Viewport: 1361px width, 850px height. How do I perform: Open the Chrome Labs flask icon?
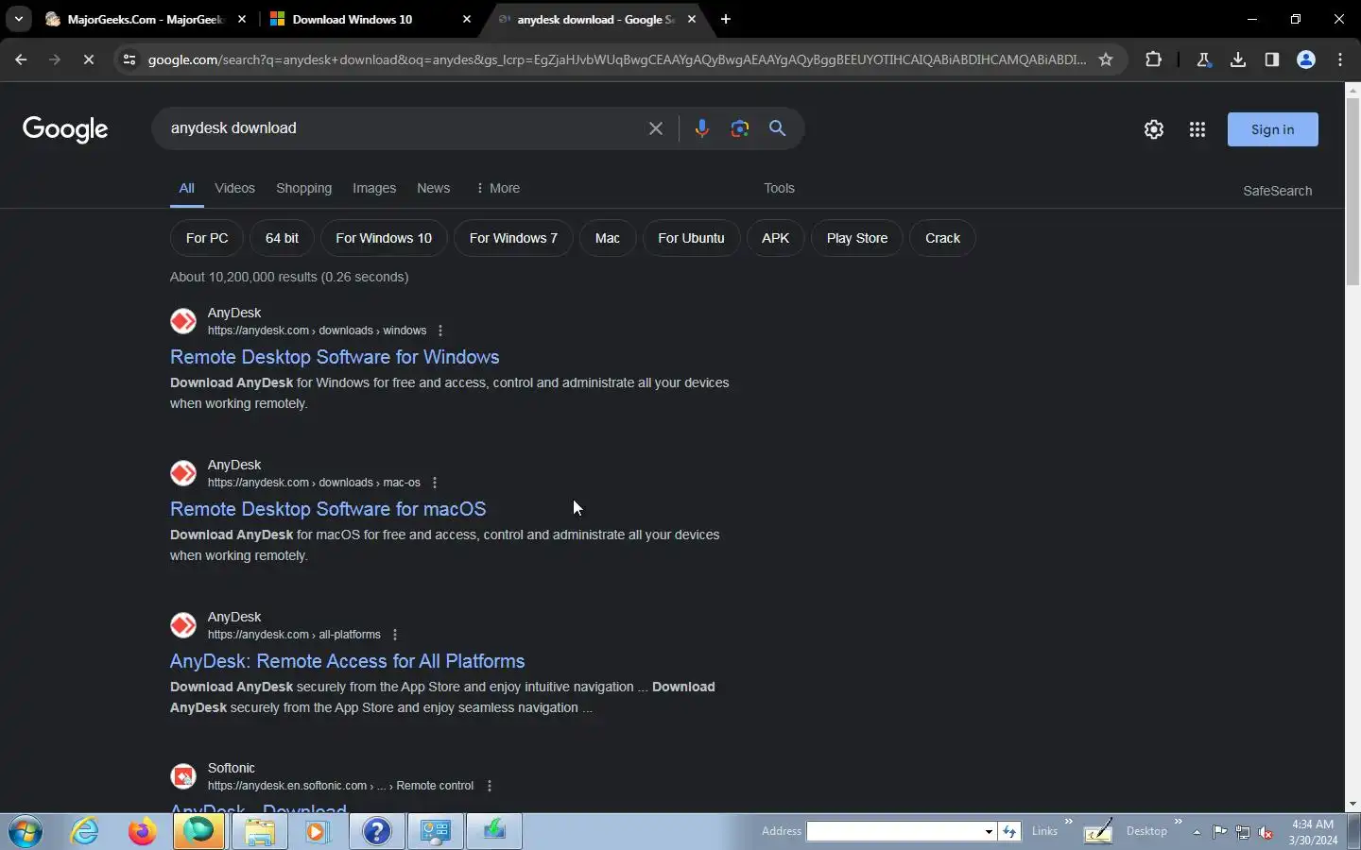[1203, 59]
